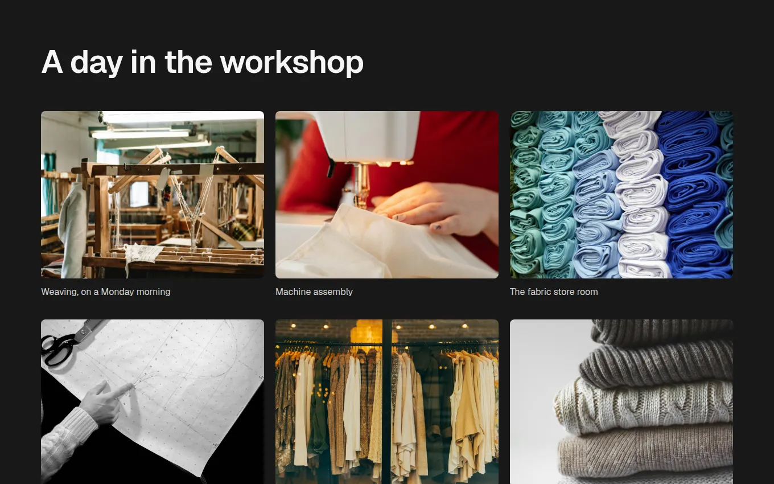Open the clothes rack photo
This screenshot has width=774, height=484.
(x=387, y=401)
